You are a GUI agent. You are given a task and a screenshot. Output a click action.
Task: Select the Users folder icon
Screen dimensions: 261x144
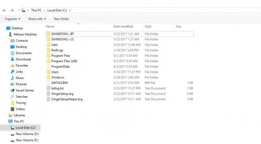tap(48, 72)
